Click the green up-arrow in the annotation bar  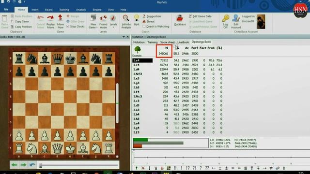point(137,168)
